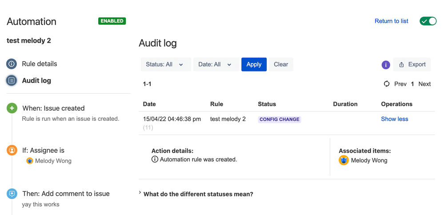
Task: Click test melody 2 in Rule column
Action: click(x=228, y=119)
